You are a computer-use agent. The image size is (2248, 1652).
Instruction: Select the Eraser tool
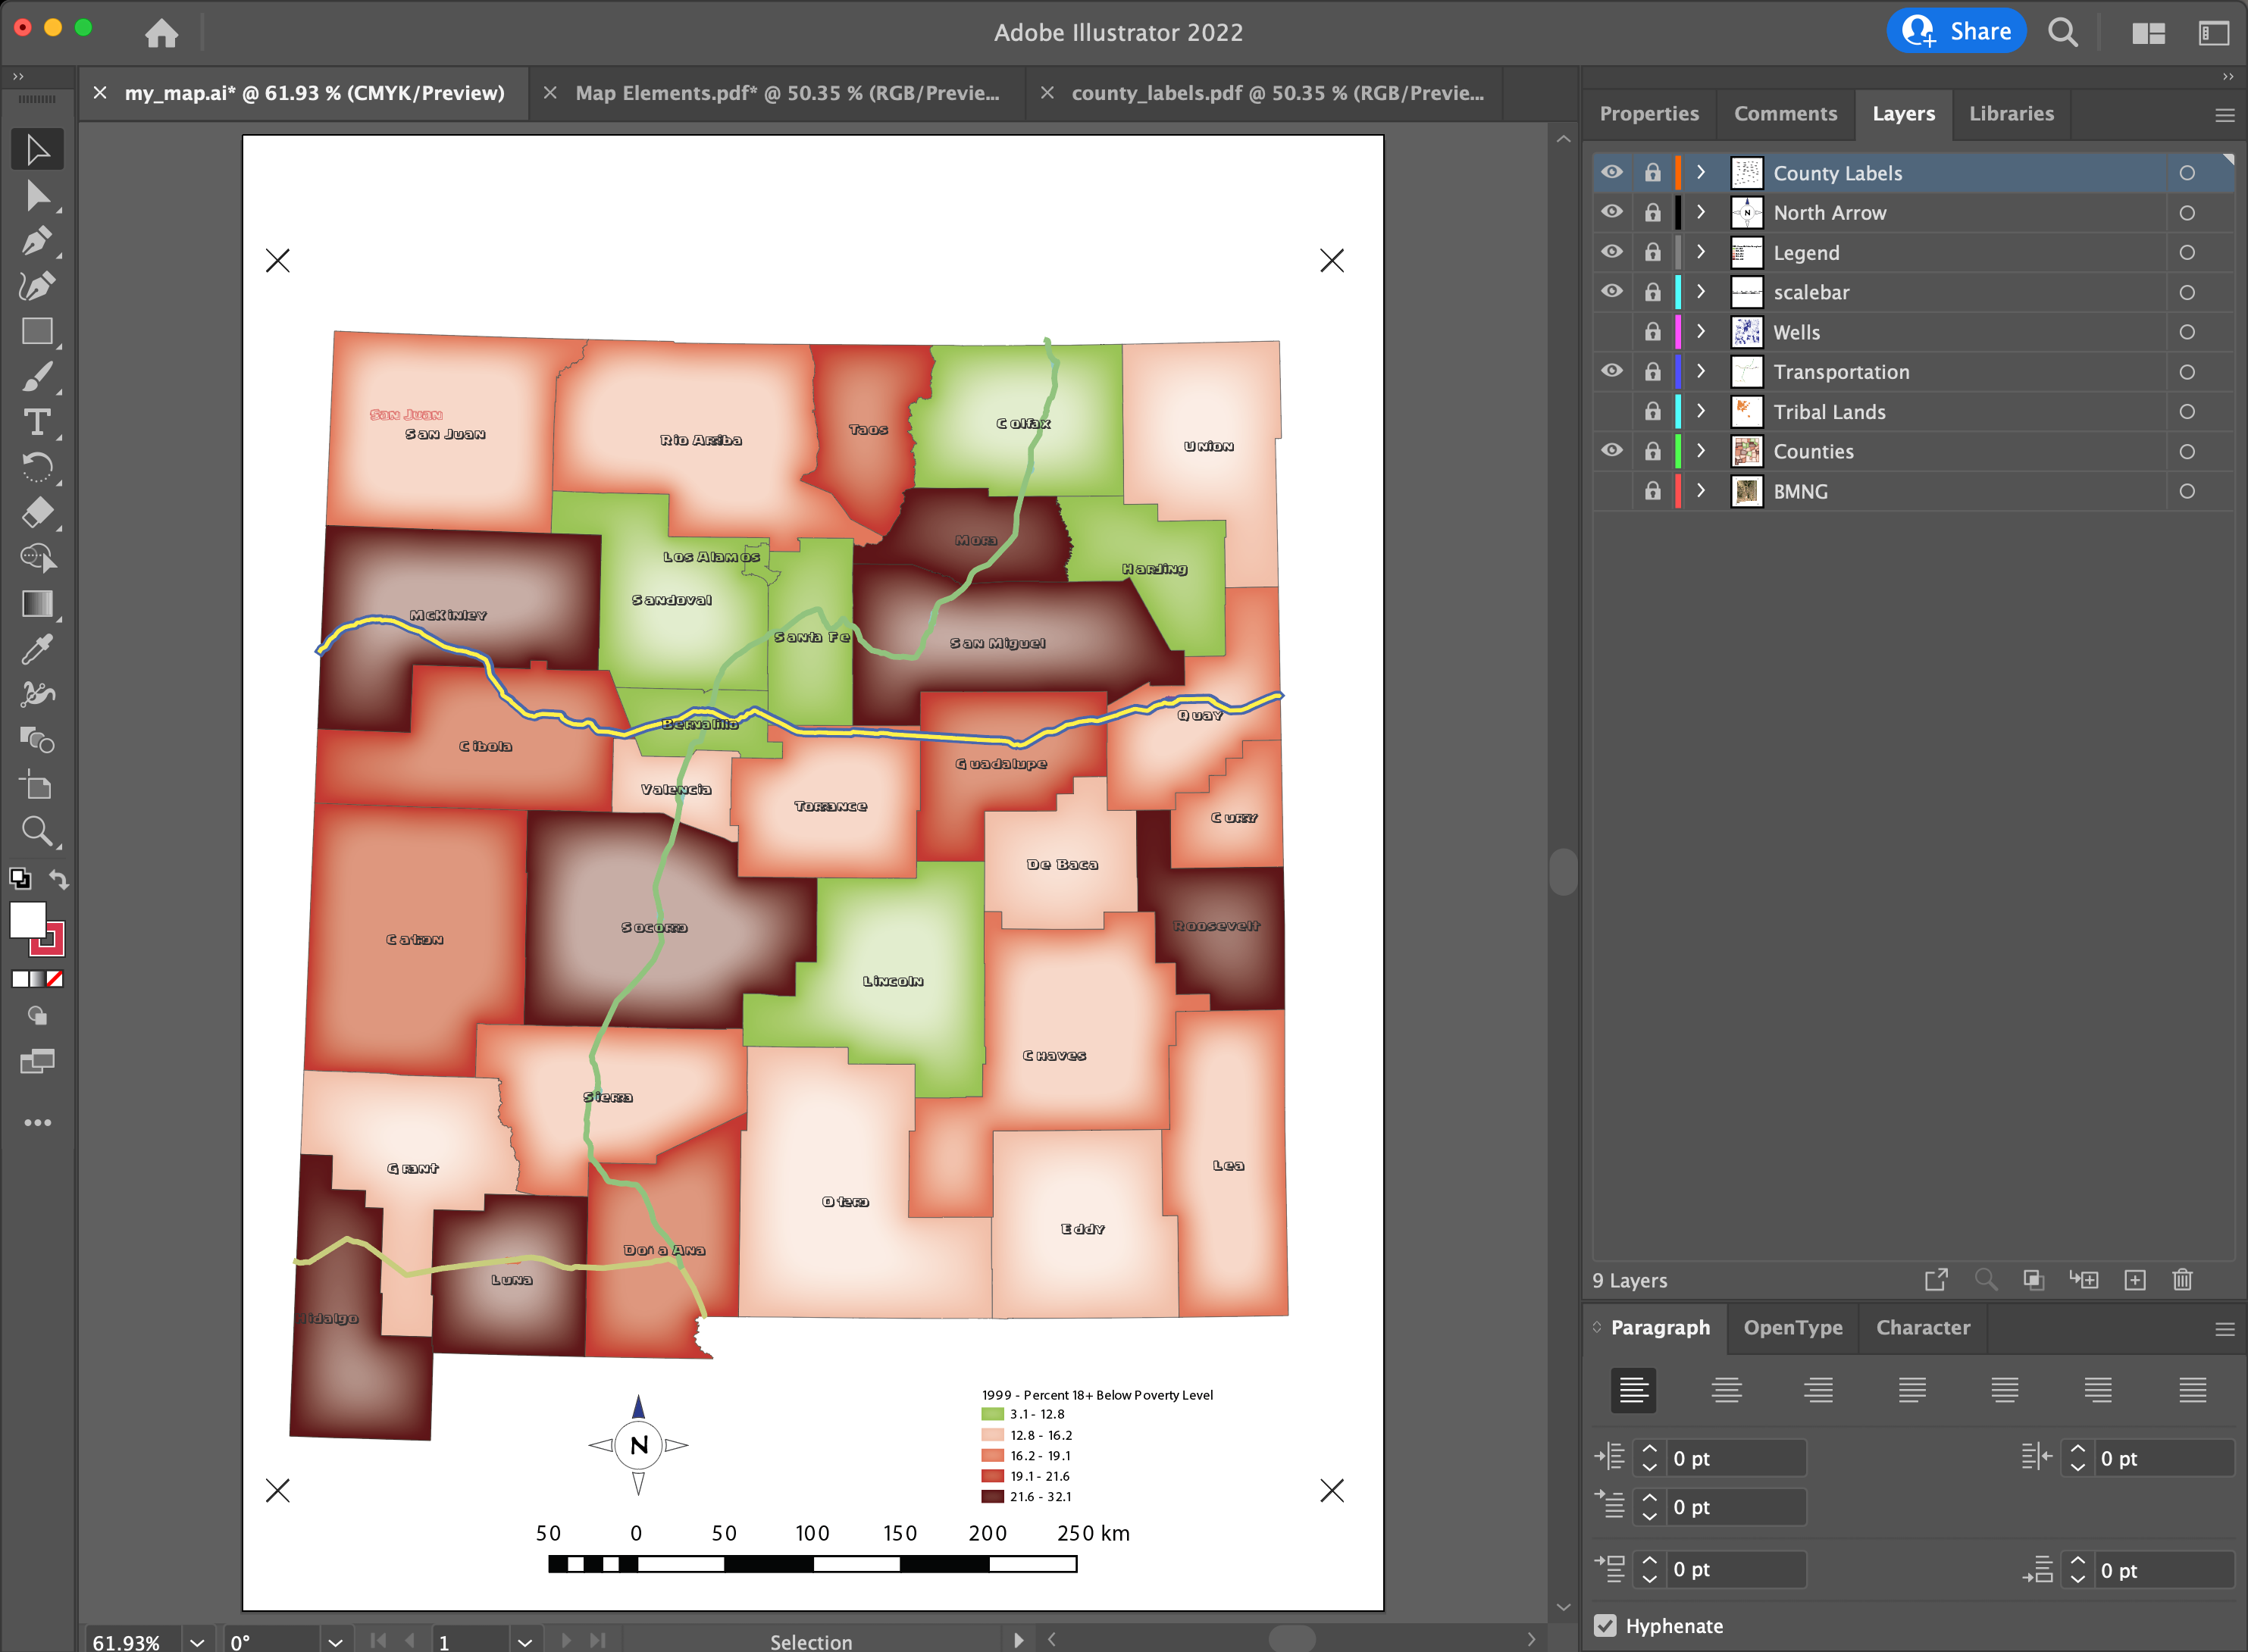click(38, 513)
